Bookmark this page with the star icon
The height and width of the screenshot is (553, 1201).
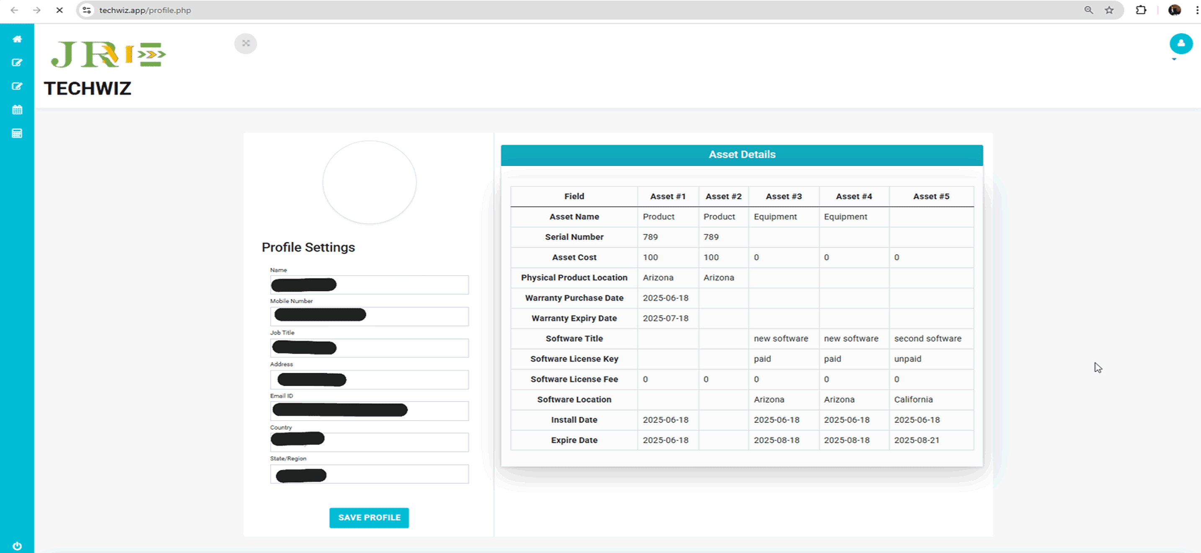coord(1109,10)
